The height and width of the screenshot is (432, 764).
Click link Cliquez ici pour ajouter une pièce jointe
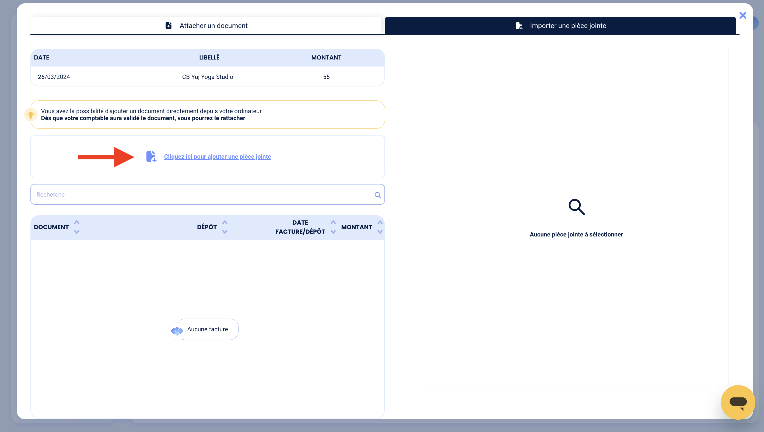(x=218, y=156)
